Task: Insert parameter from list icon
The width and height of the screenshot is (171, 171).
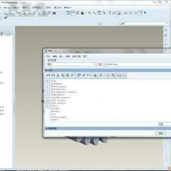Action: pyautogui.click(x=95, y=75)
